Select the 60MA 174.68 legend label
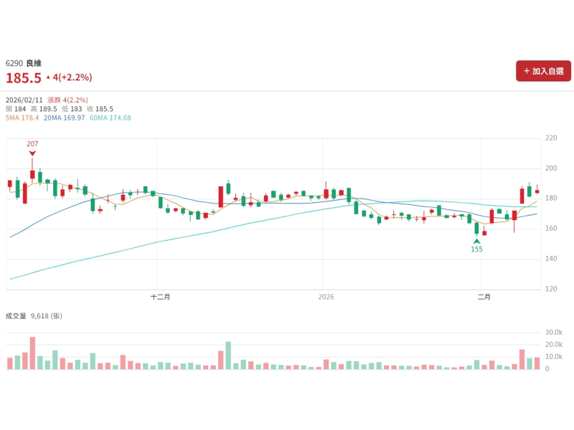The image size is (574, 430). click(110, 118)
